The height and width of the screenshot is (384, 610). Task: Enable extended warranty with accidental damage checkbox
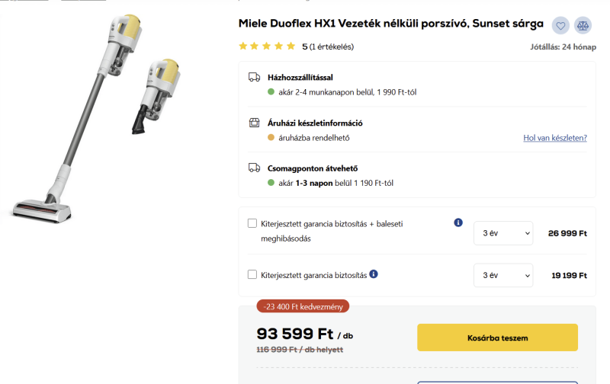tap(252, 223)
